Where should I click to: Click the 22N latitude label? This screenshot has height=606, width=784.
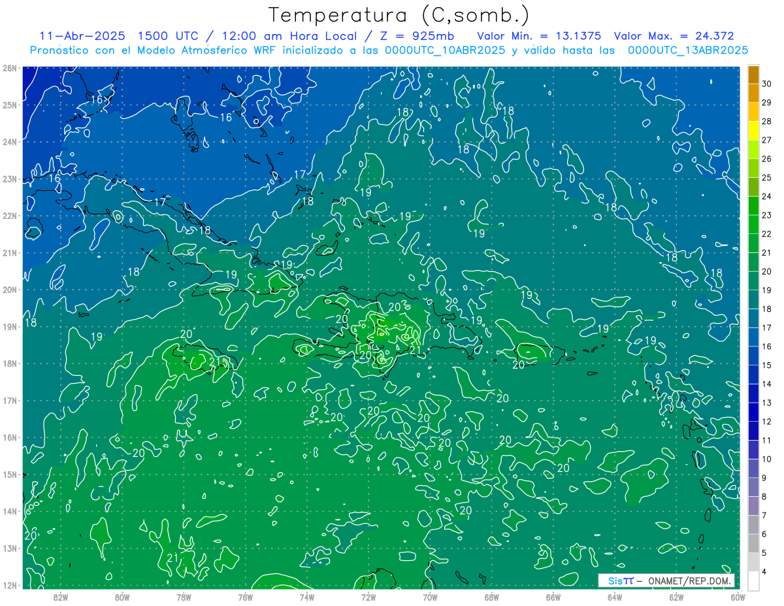point(9,216)
